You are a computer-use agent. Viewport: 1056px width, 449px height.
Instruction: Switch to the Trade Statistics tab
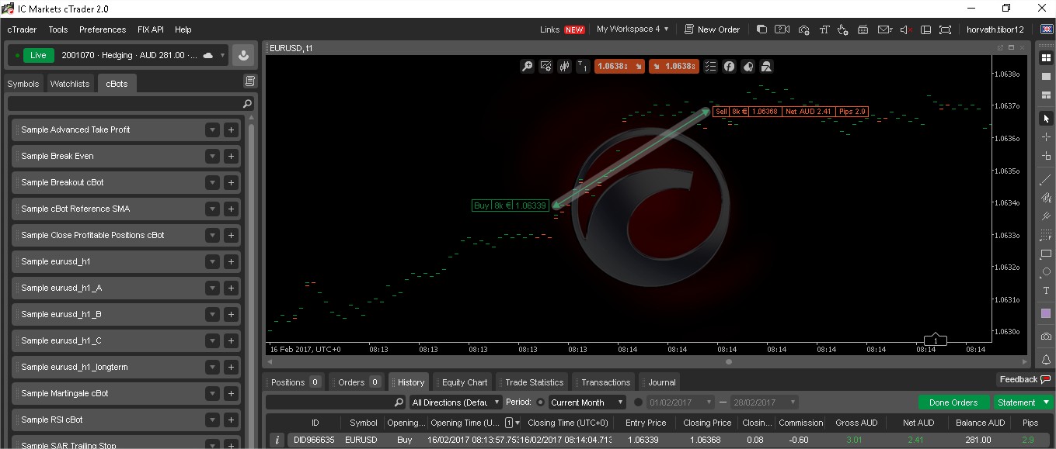534,382
